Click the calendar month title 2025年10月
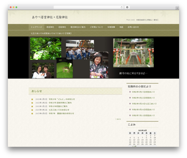 point(142,130)
